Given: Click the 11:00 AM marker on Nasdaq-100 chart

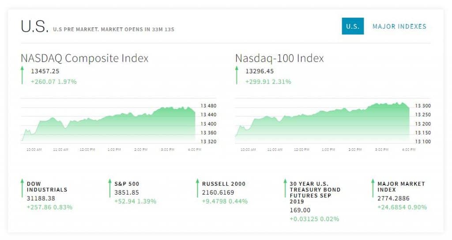Looking at the screenshot, I should [275, 150].
